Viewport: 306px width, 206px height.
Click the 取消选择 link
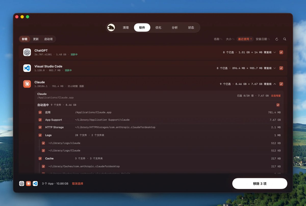point(78,184)
